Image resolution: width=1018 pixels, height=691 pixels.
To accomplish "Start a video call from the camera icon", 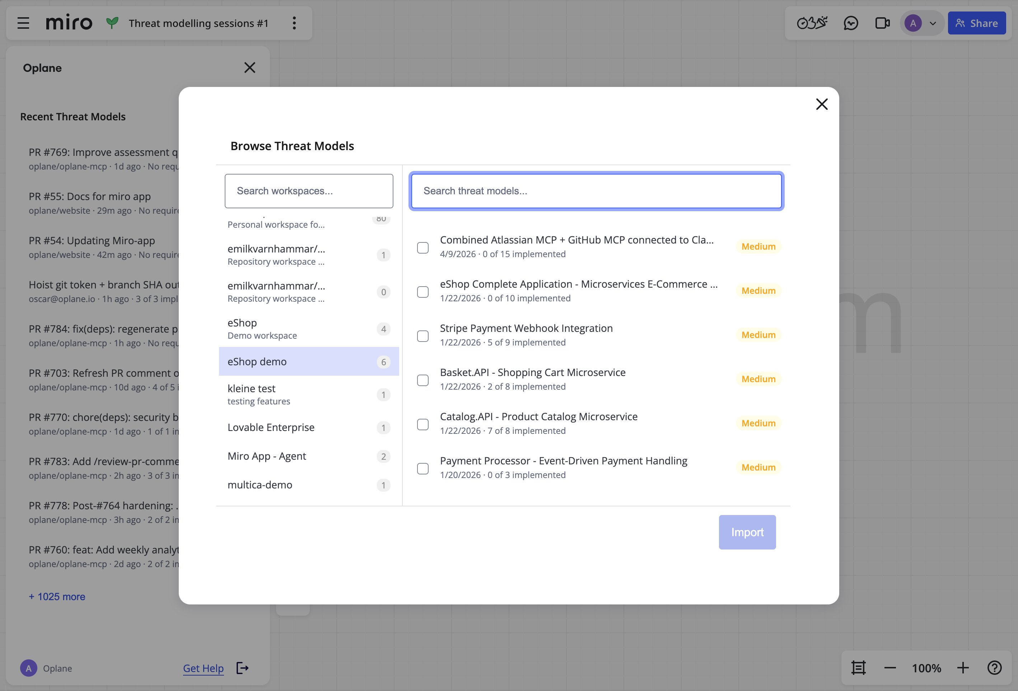I will [883, 23].
